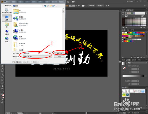
Task: Click the new swatch icon in Swatches panel
Action: click(x=141, y=57)
